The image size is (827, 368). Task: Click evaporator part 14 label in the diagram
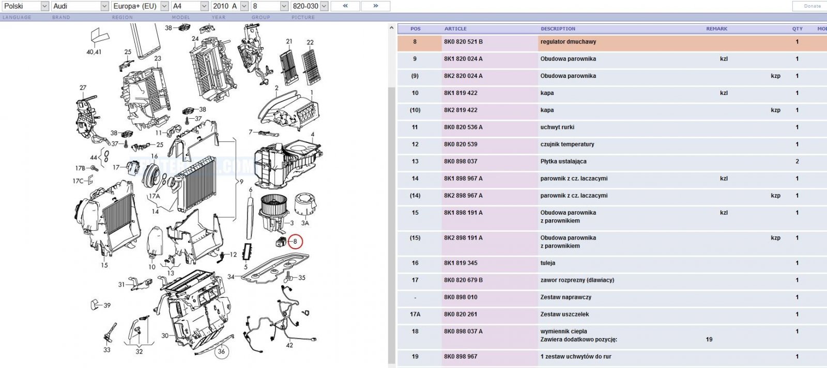155,211
